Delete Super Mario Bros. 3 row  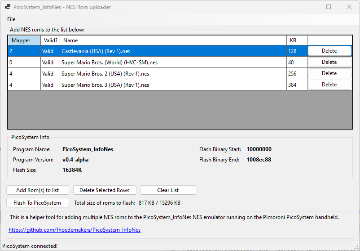tap(329, 85)
